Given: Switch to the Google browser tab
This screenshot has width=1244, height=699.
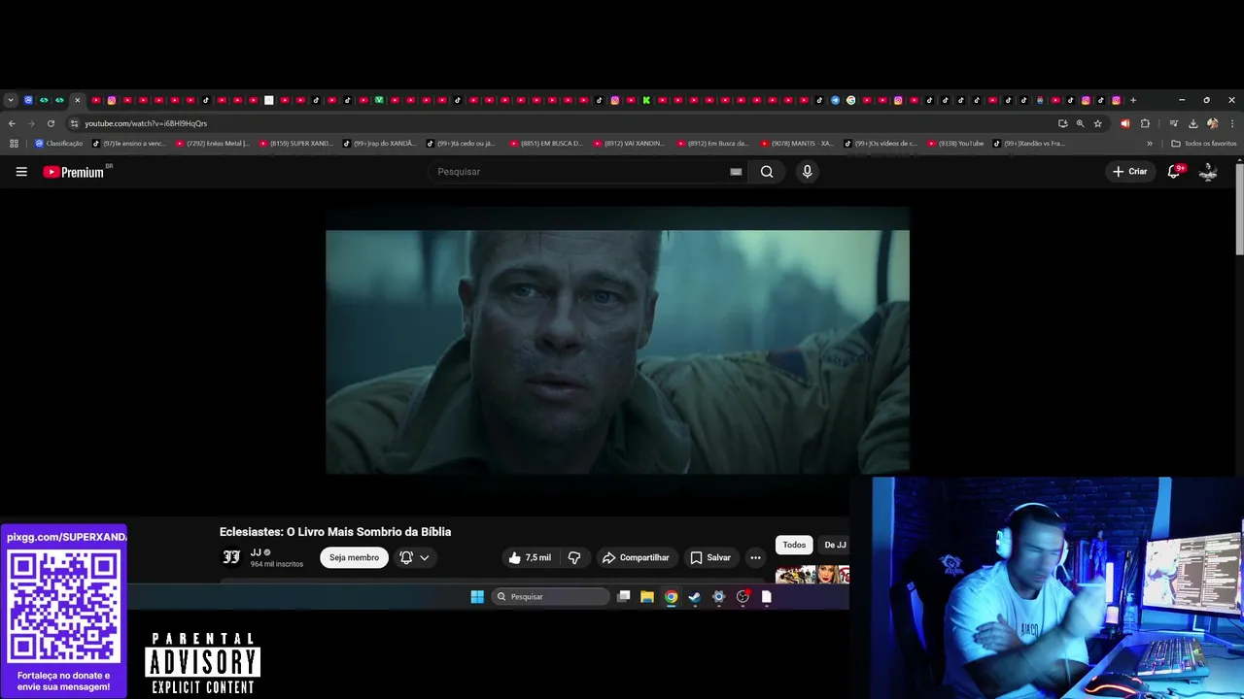Looking at the screenshot, I should [x=850, y=100].
